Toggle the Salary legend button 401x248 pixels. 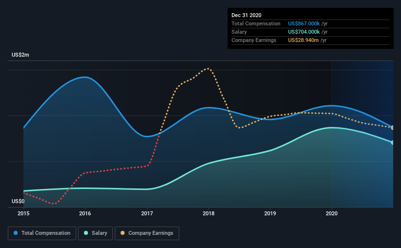tap(95, 233)
